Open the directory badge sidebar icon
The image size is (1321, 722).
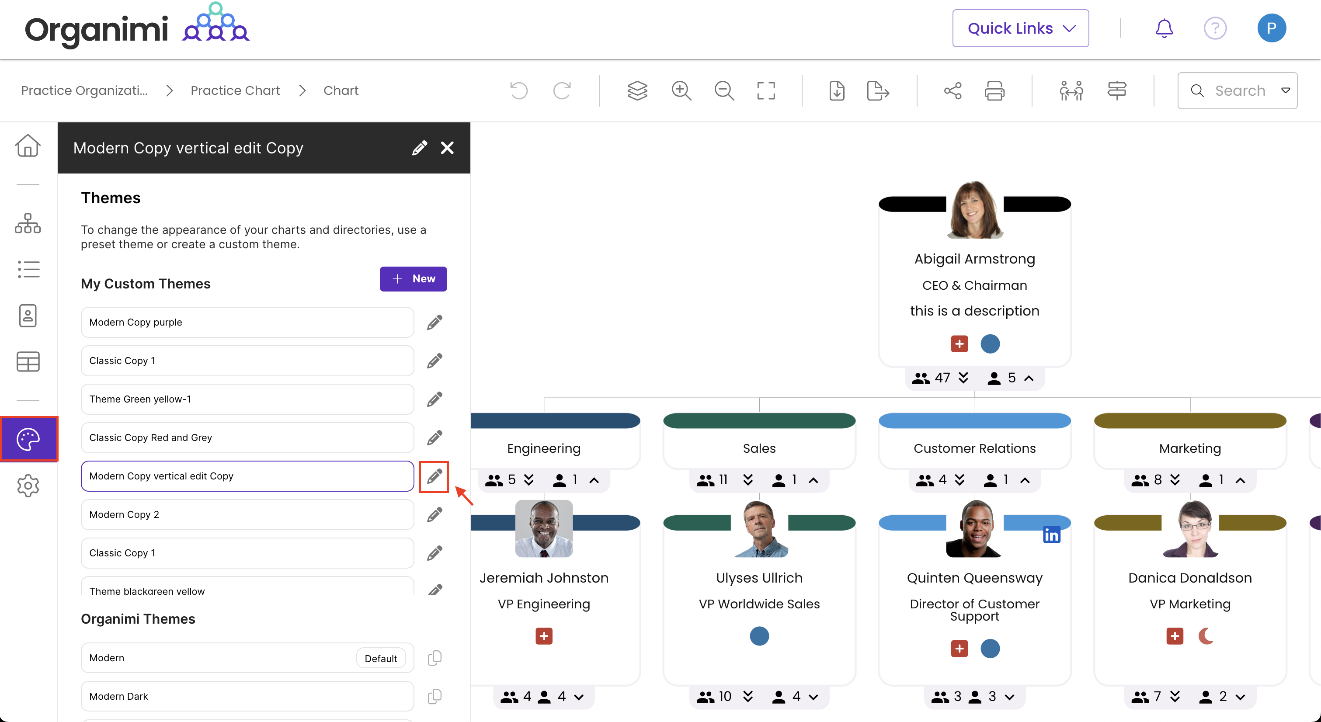tap(28, 316)
